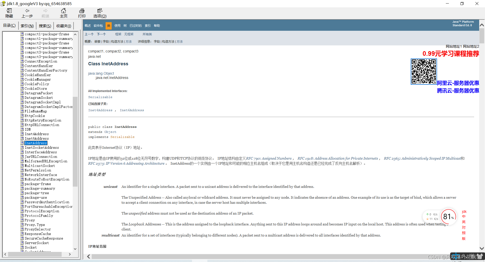
Task: Click the topic icon beside MulticastSocket
Action: tap(22, 166)
